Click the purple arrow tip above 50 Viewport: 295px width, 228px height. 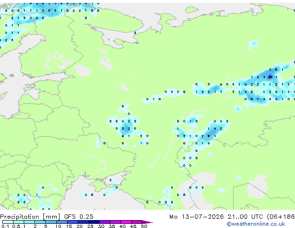[x=147, y=222]
